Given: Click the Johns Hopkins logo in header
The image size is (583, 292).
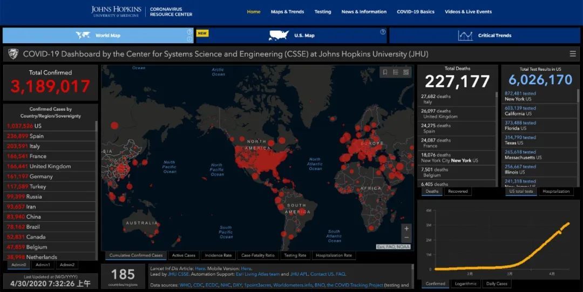Looking at the screenshot, I should click(x=116, y=11).
